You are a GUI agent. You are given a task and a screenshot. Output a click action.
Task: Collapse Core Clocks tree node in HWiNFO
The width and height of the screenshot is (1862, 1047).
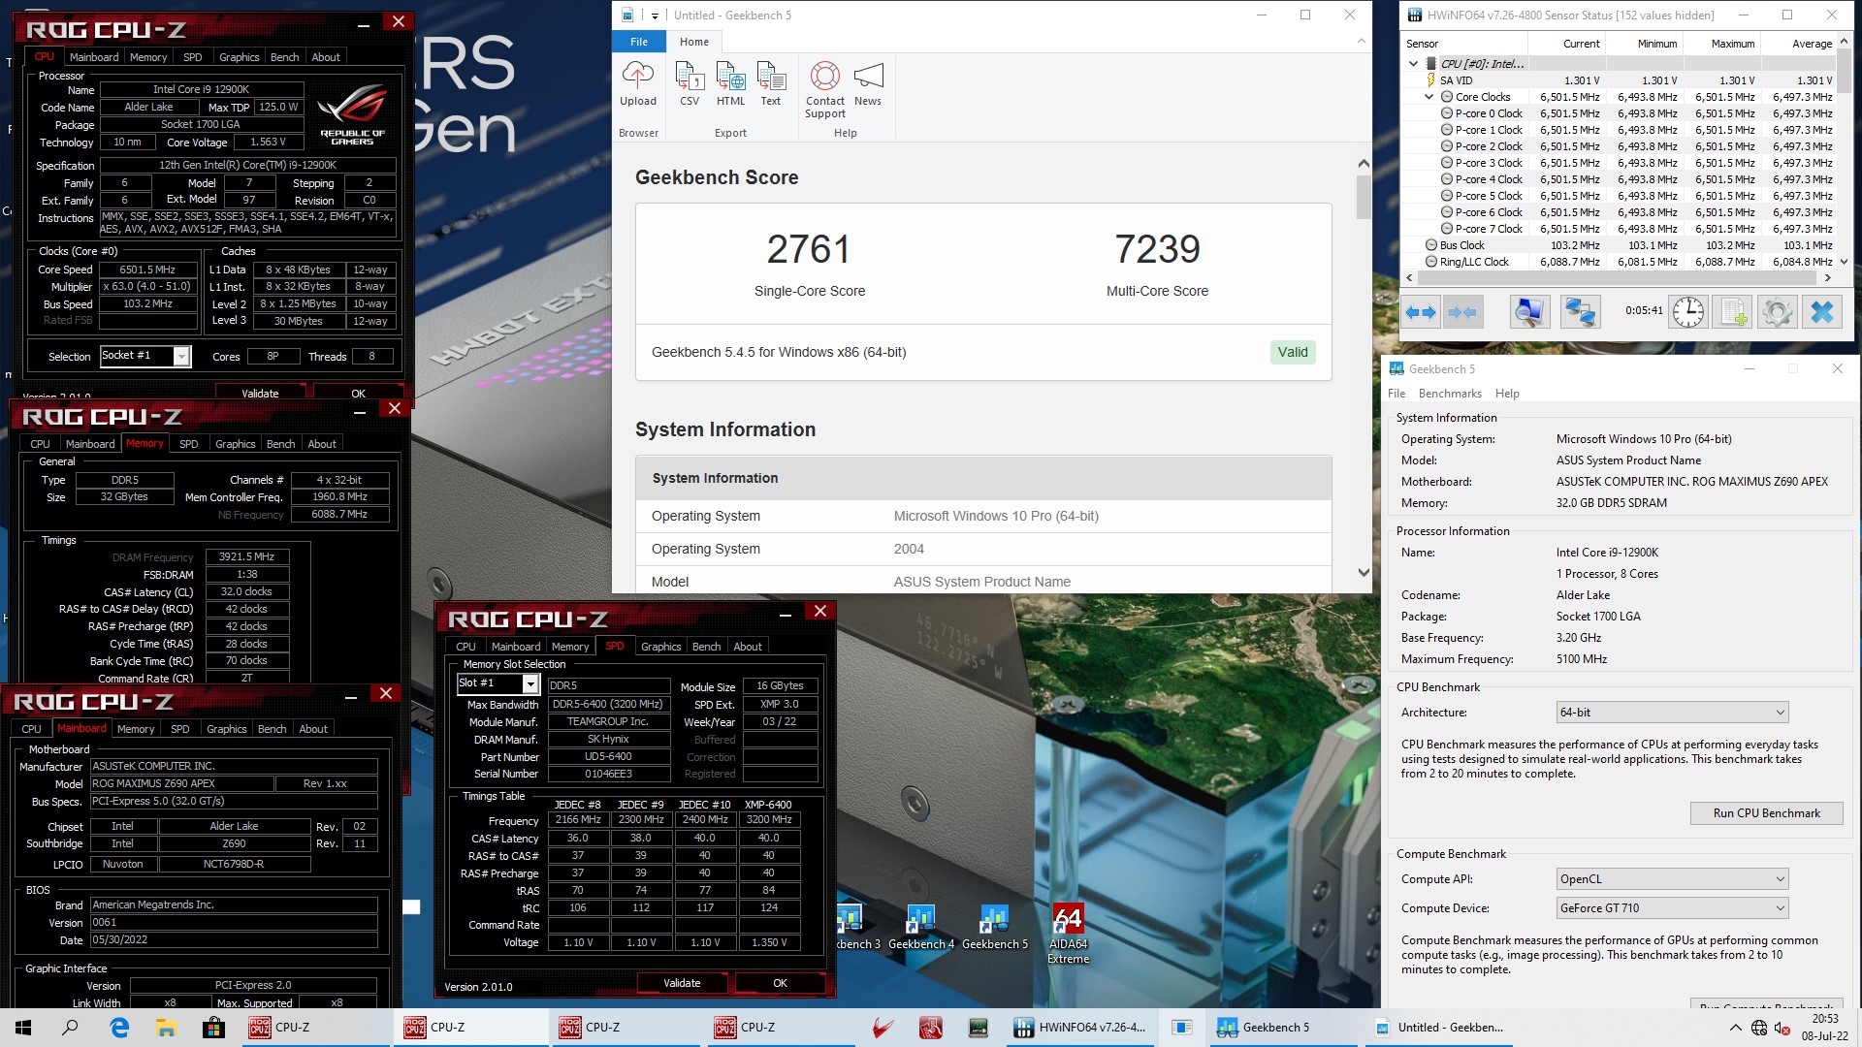(x=1429, y=97)
